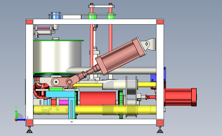This screenshot has height=136, width=222.
Task: Click the green Y axis arrow of the triad
Action: (x=16, y=115)
